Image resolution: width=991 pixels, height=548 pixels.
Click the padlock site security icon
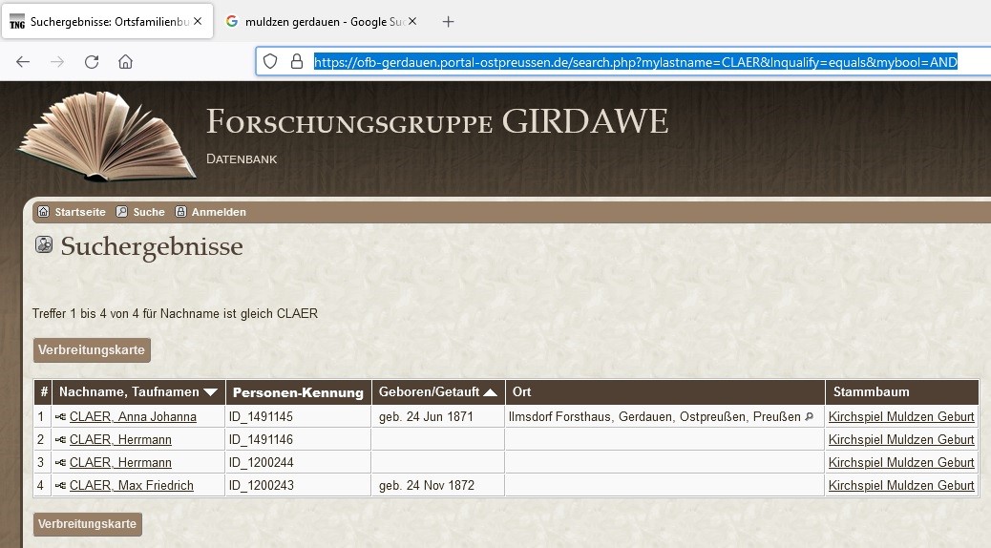(296, 62)
